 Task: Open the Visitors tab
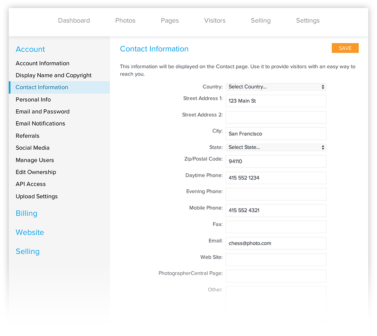215,21
